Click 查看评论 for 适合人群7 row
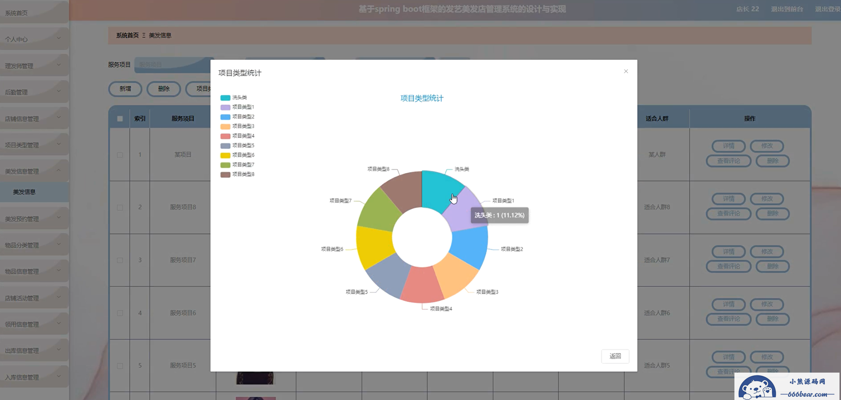This screenshot has height=400, width=841. 728,266
